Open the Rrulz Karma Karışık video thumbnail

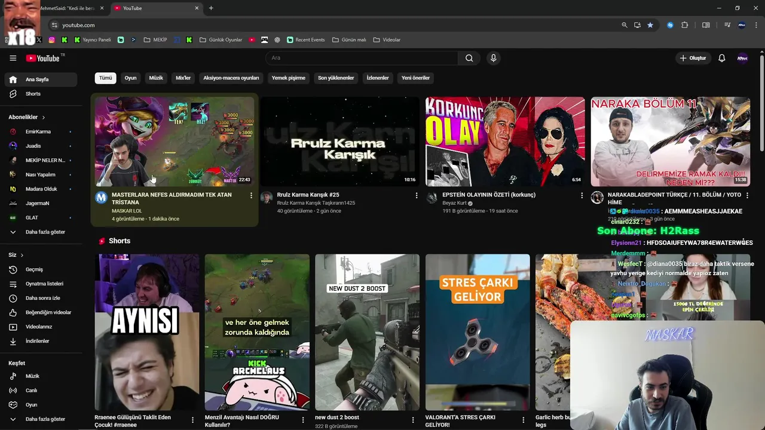pyautogui.click(x=339, y=142)
